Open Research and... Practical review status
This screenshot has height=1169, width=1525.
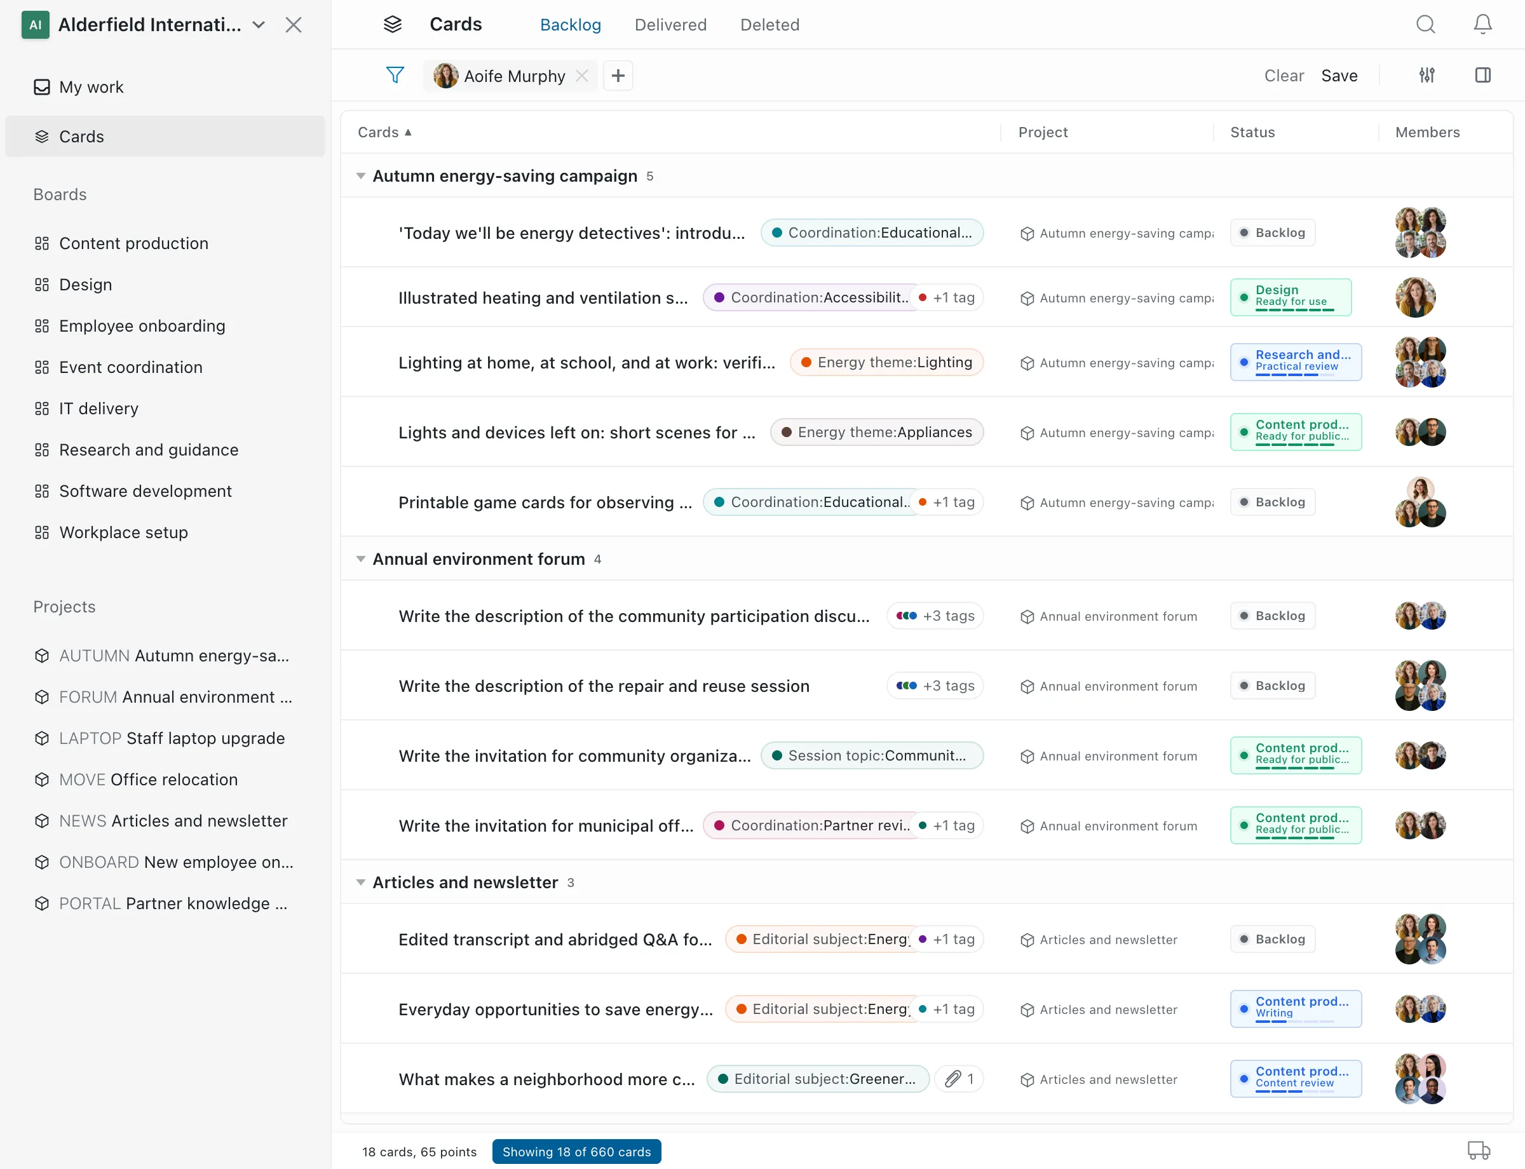pos(1296,362)
